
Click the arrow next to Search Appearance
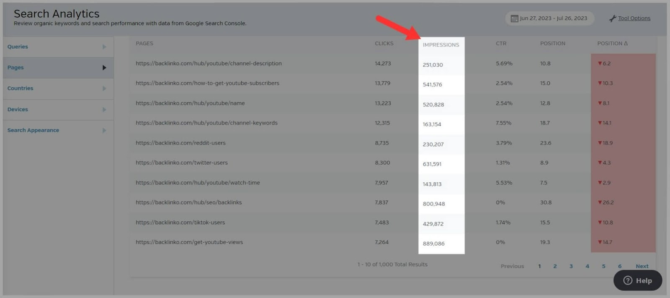point(104,130)
